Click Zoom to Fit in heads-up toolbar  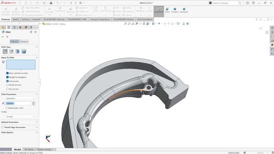pyautogui.click(x=125, y=24)
